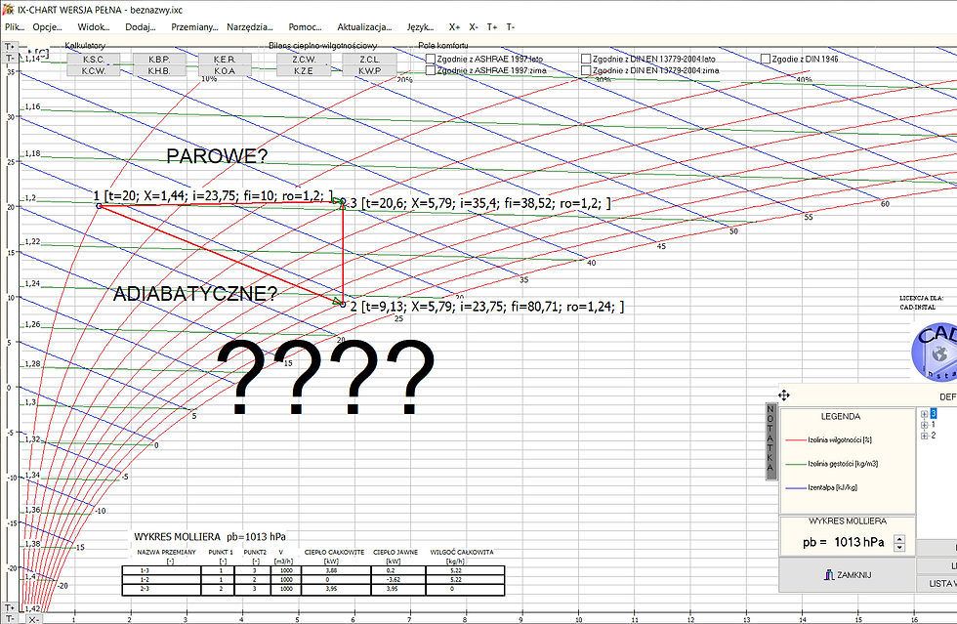Expand tree node 2 in the points list
This screenshot has height=624, width=957.
point(924,436)
